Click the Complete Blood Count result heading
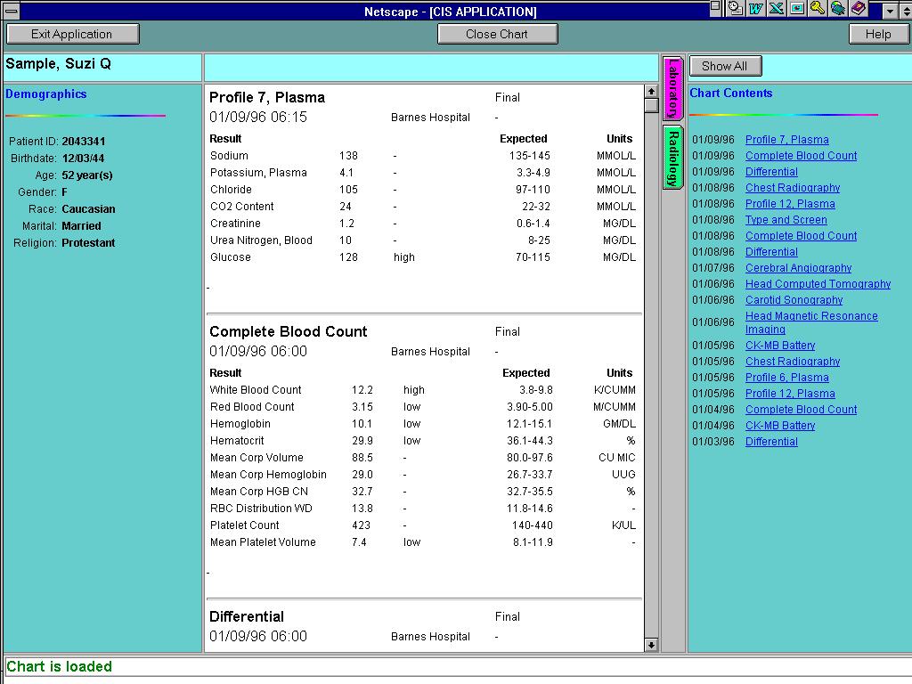912x684 pixels. click(x=289, y=331)
